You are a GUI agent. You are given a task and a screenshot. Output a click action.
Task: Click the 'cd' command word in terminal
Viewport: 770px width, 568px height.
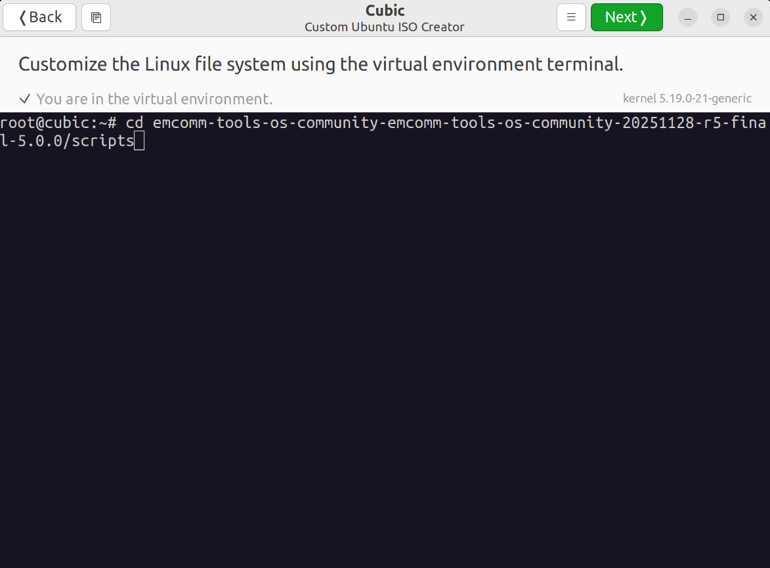pos(135,123)
